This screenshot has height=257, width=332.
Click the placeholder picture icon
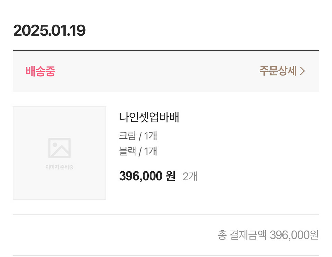(x=59, y=148)
